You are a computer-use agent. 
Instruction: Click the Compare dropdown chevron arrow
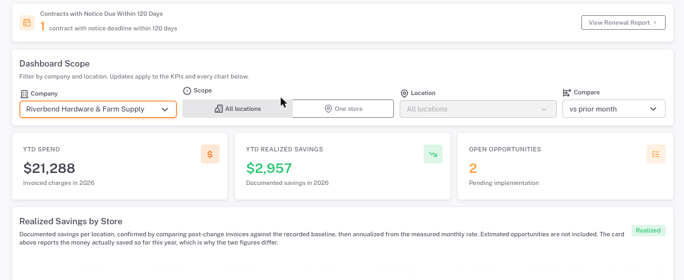pos(653,109)
